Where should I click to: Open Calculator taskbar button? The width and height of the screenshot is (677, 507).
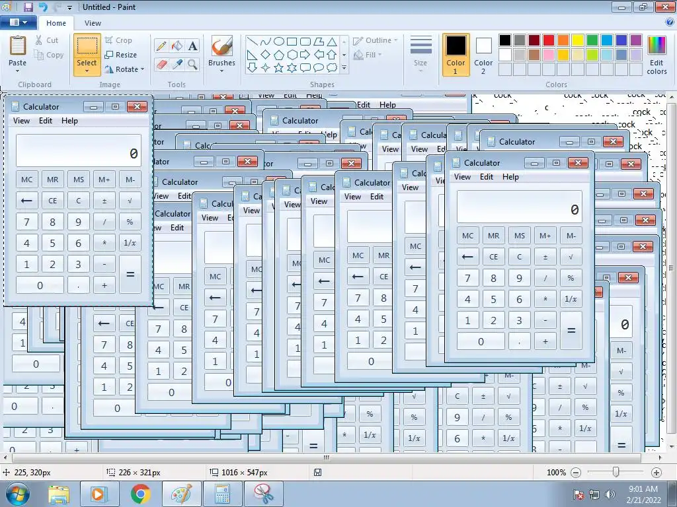(222, 494)
